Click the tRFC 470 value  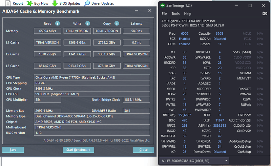pos(184,120)
